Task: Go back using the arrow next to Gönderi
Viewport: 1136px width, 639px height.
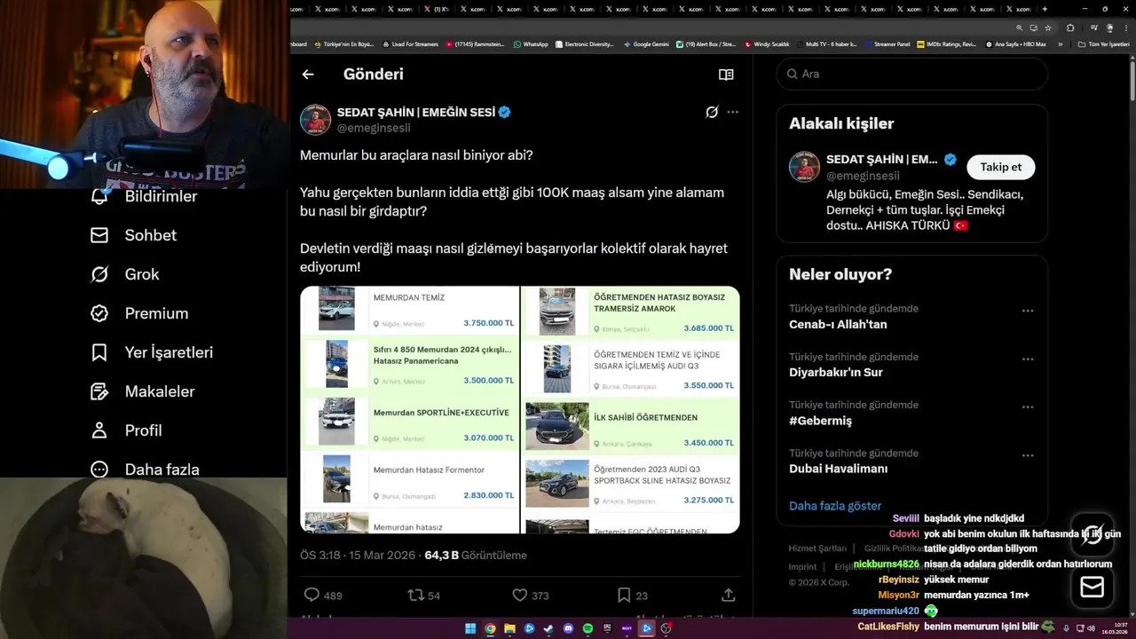Action: pyautogui.click(x=308, y=75)
